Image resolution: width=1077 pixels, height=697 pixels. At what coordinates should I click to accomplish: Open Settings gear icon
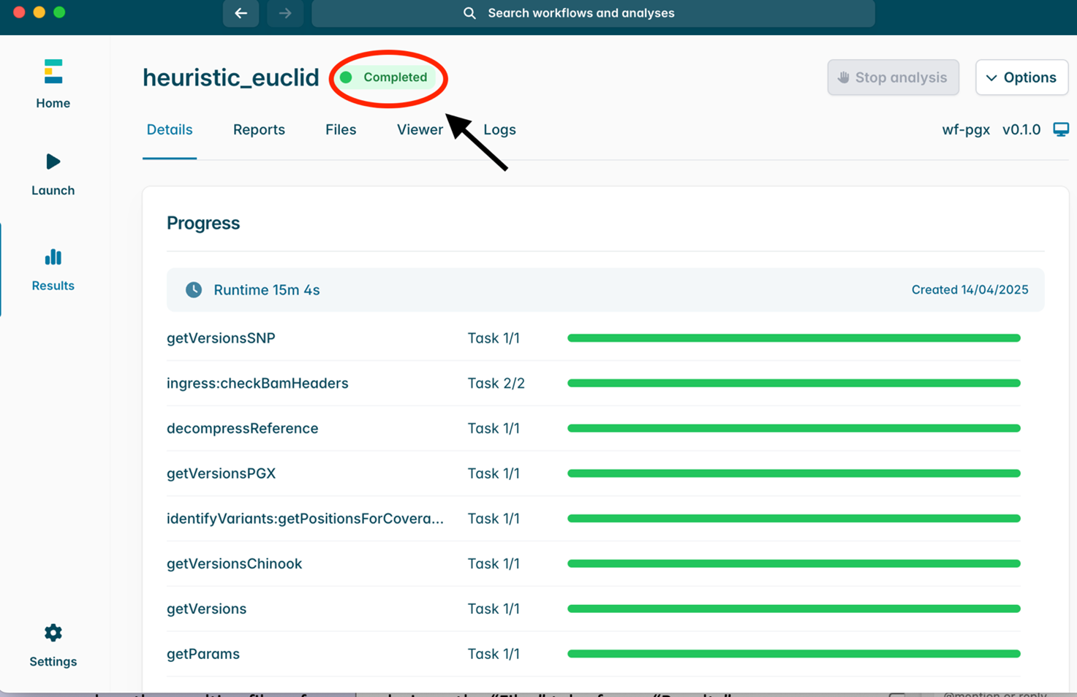click(x=53, y=633)
